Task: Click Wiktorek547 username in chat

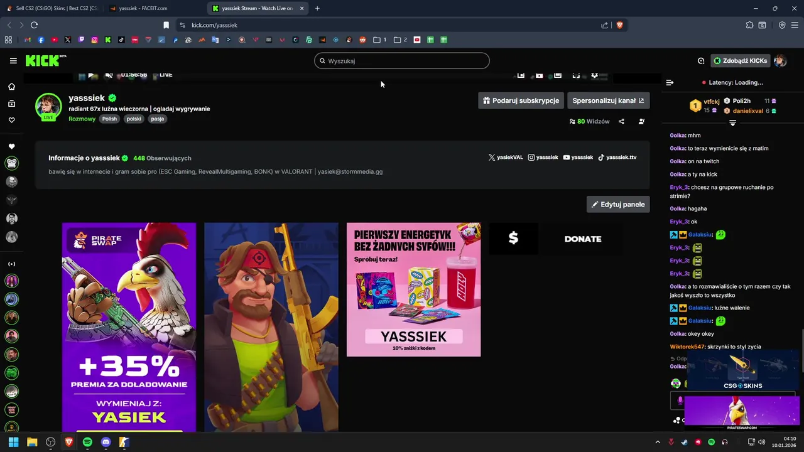Action: [x=687, y=347]
